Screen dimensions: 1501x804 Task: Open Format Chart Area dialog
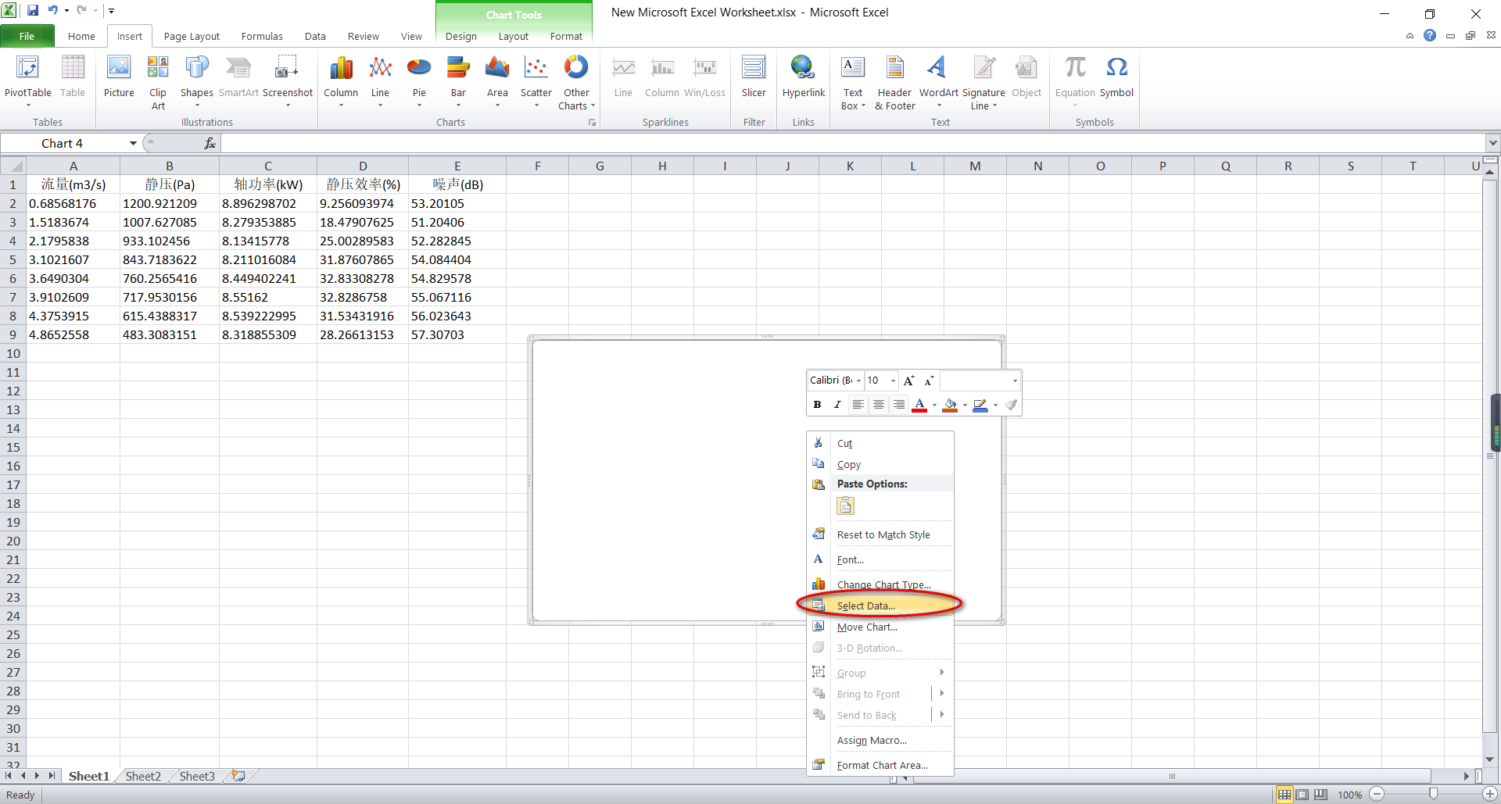[882, 765]
